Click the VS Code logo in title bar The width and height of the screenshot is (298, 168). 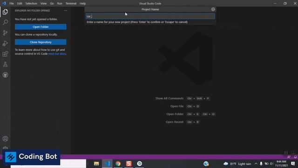(4, 3)
